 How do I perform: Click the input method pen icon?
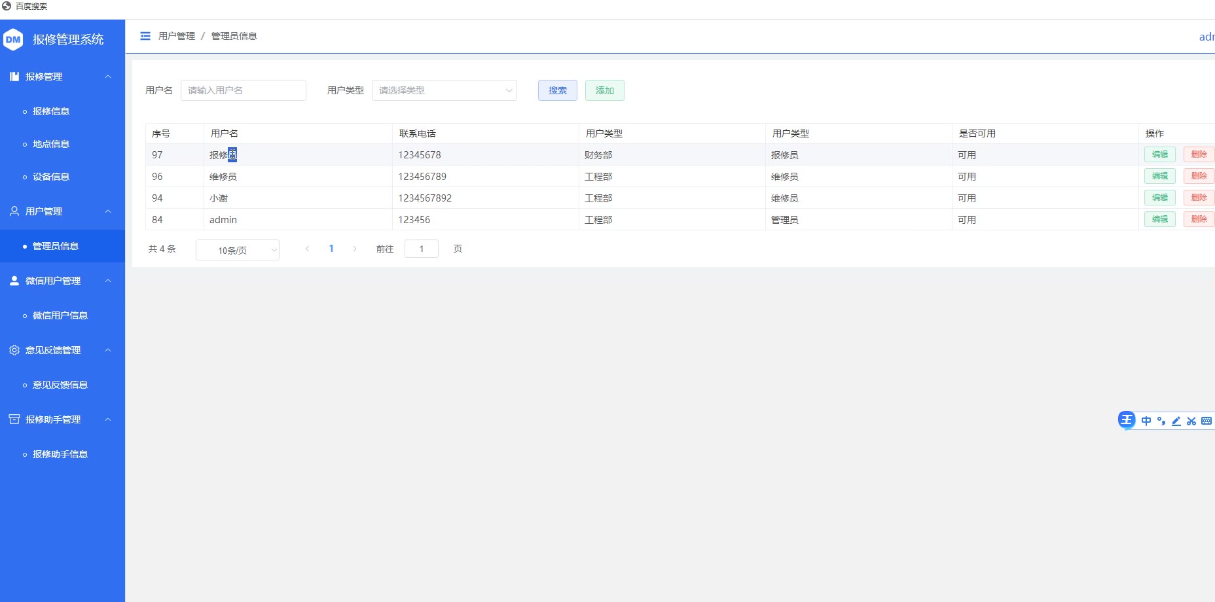pyautogui.click(x=1176, y=421)
